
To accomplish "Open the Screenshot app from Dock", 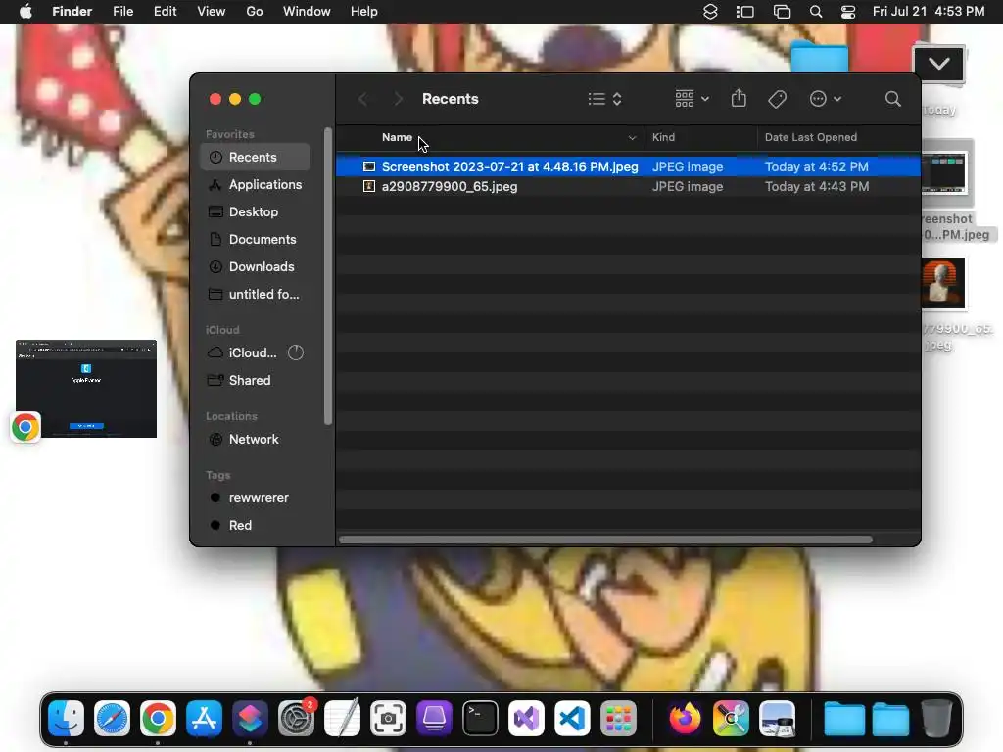I will [388, 718].
